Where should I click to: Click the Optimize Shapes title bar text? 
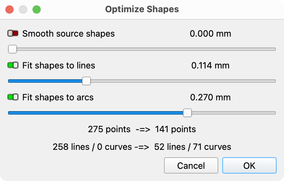(x=142, y=9)
